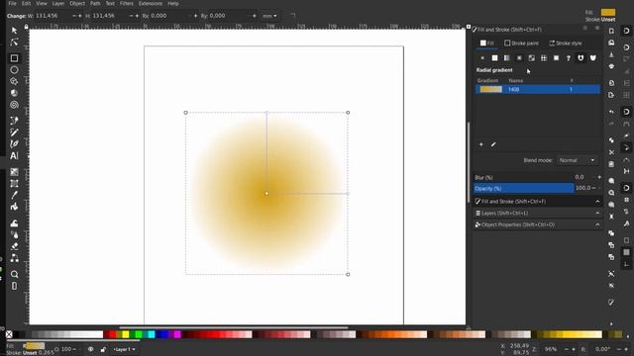Screen dimensions: 634x356
Task: Select the Calligraphy tool
Action: pos(14,143)
